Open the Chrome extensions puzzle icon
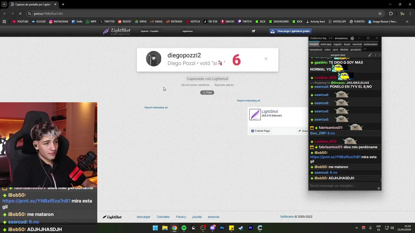The height and width of the screenshot is (233, 415). coord(391,14)
